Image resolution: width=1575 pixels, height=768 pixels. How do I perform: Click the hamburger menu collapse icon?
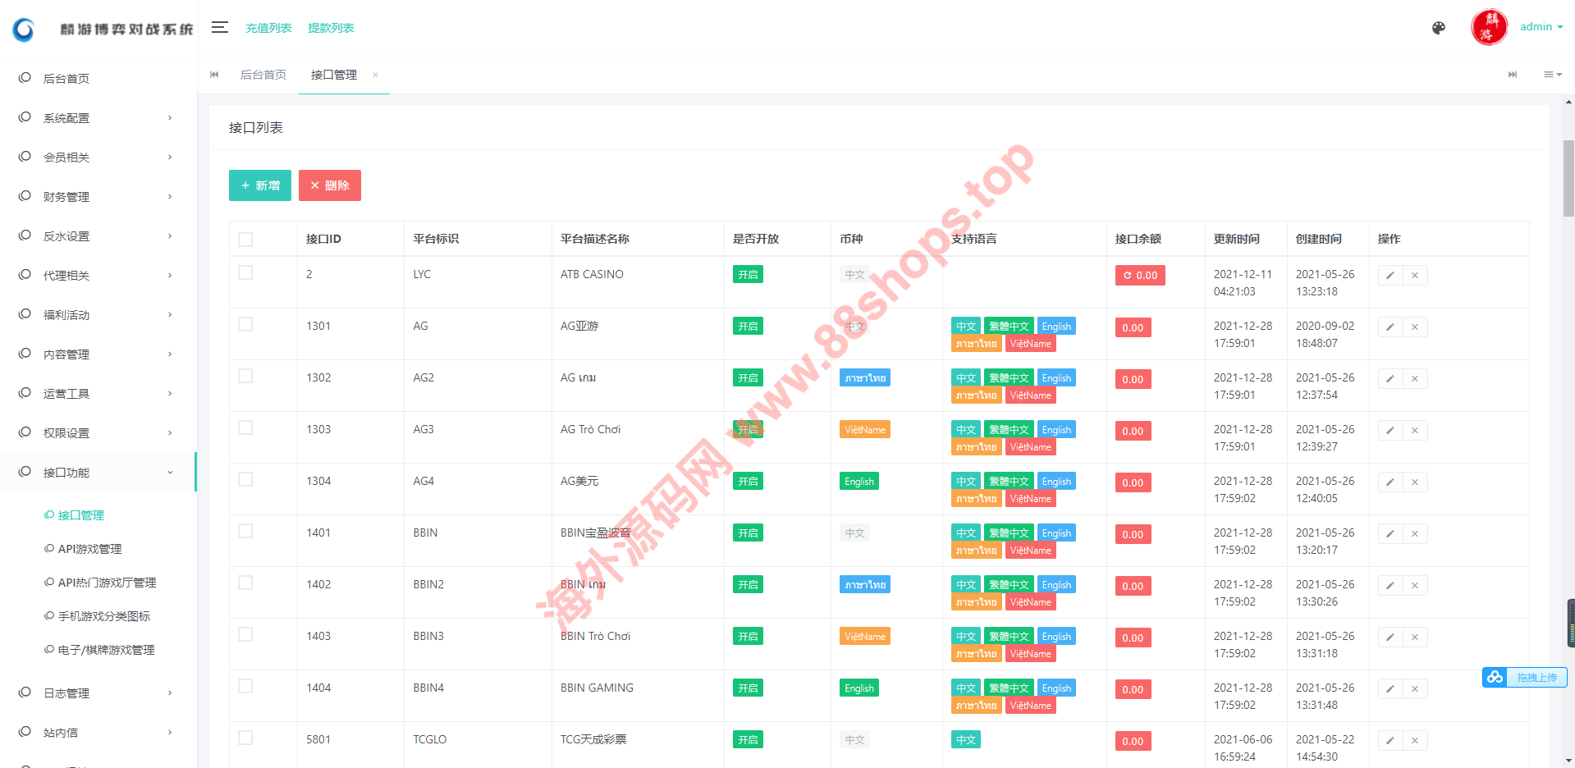(x=219, y=28)
